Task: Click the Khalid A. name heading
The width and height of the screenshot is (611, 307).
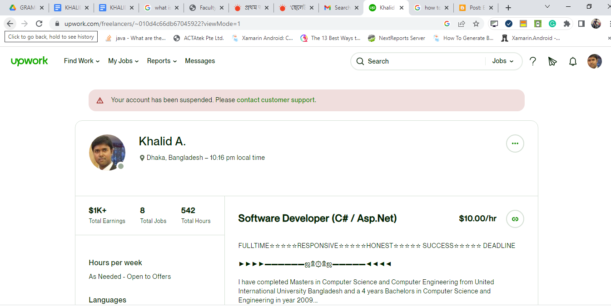Action: point(162,141)
